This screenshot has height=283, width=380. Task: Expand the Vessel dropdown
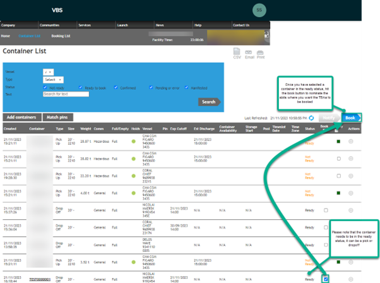[x=49, y=72]
